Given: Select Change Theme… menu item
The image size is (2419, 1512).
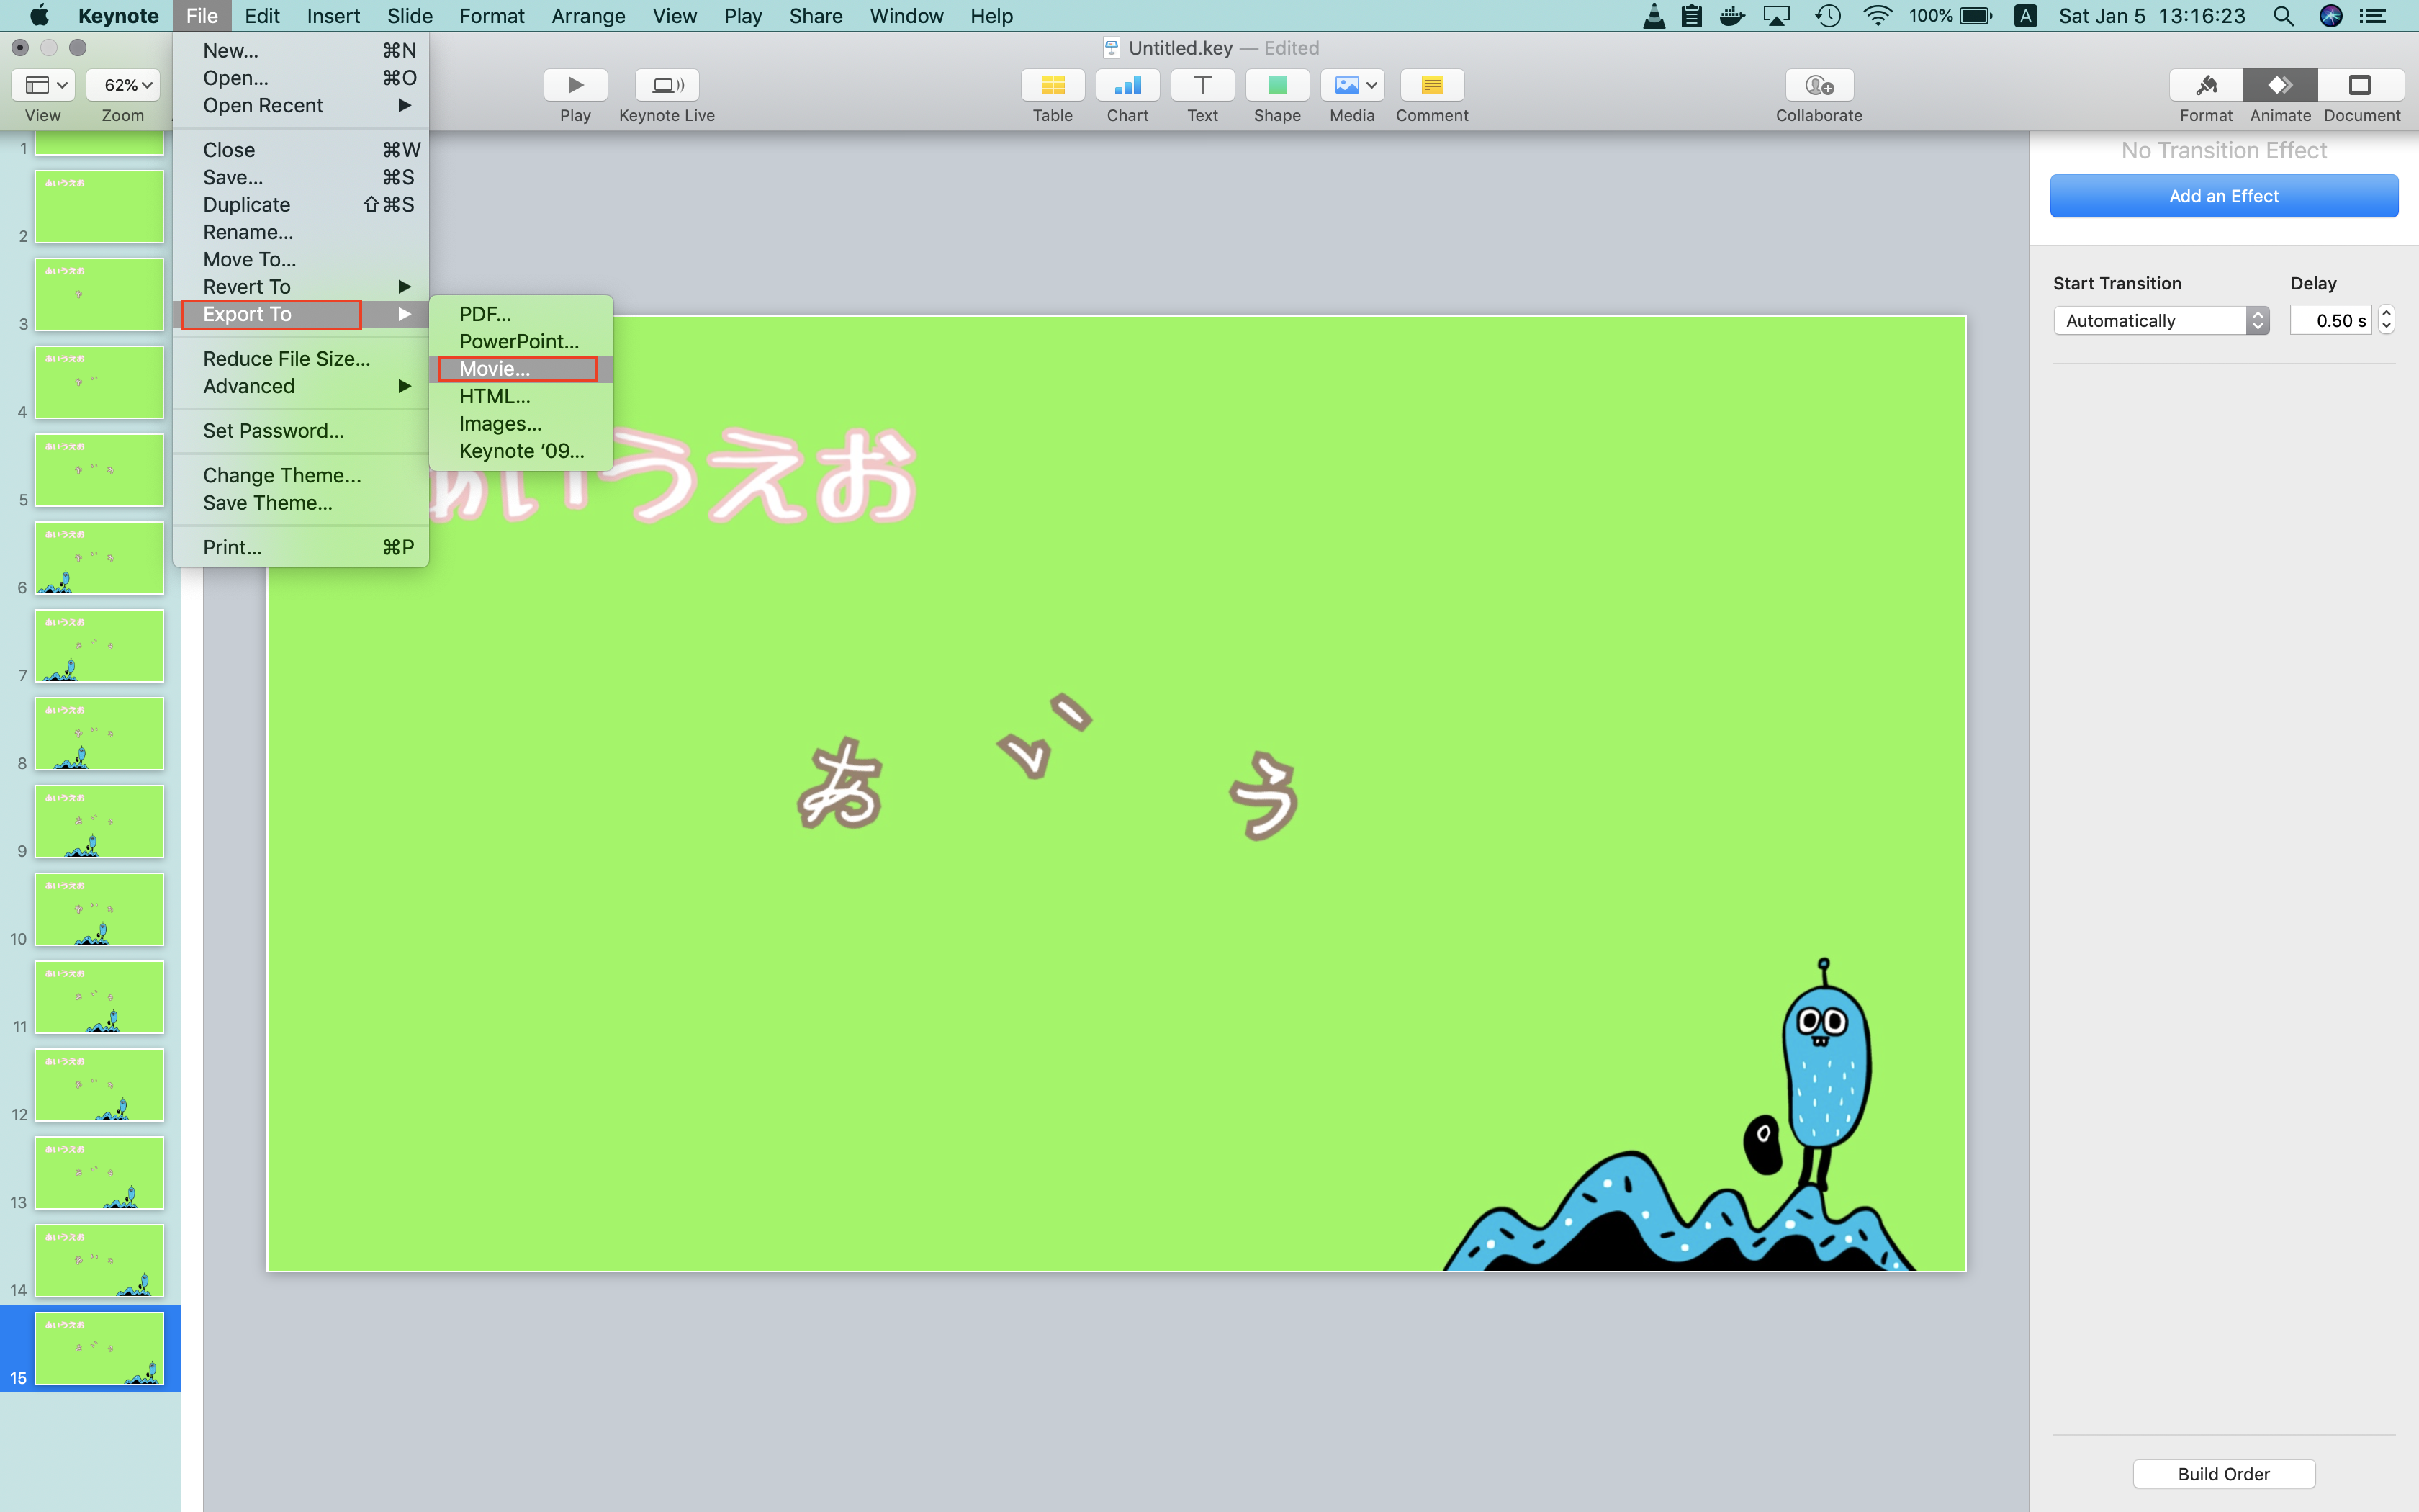Looking at the screenshot, I should (301, 475).
